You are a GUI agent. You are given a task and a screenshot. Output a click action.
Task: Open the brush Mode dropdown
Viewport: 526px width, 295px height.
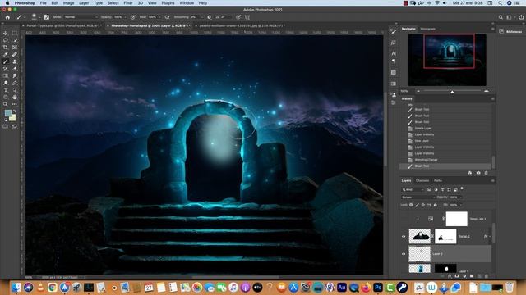[x=81, y=17]
